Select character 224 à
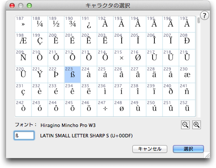216x168 pixels. (89, 75)
